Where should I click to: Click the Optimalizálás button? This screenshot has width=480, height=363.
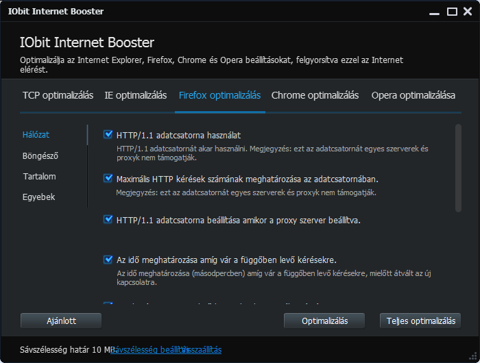(x=324, y=321)
